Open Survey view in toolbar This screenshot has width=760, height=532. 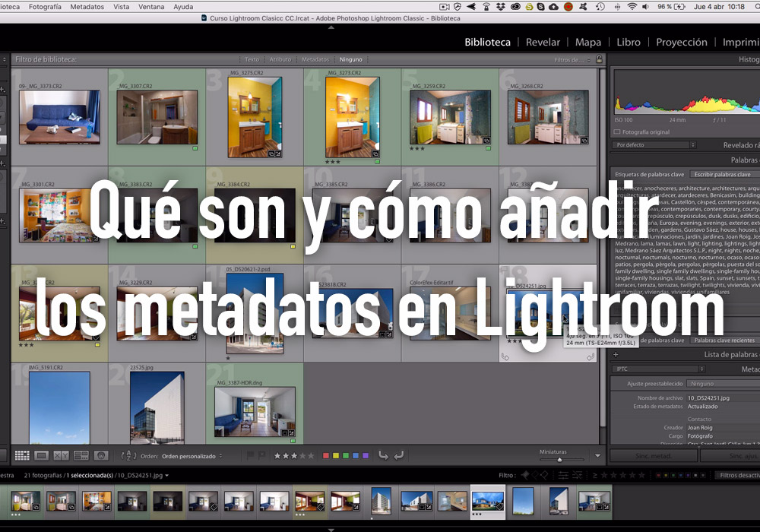click(81, 455)
